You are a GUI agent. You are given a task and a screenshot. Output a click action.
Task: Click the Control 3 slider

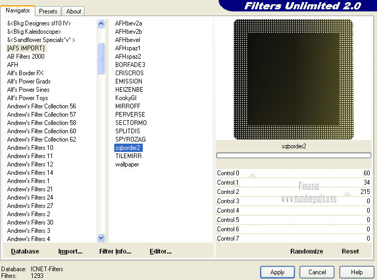pos(293,201)
